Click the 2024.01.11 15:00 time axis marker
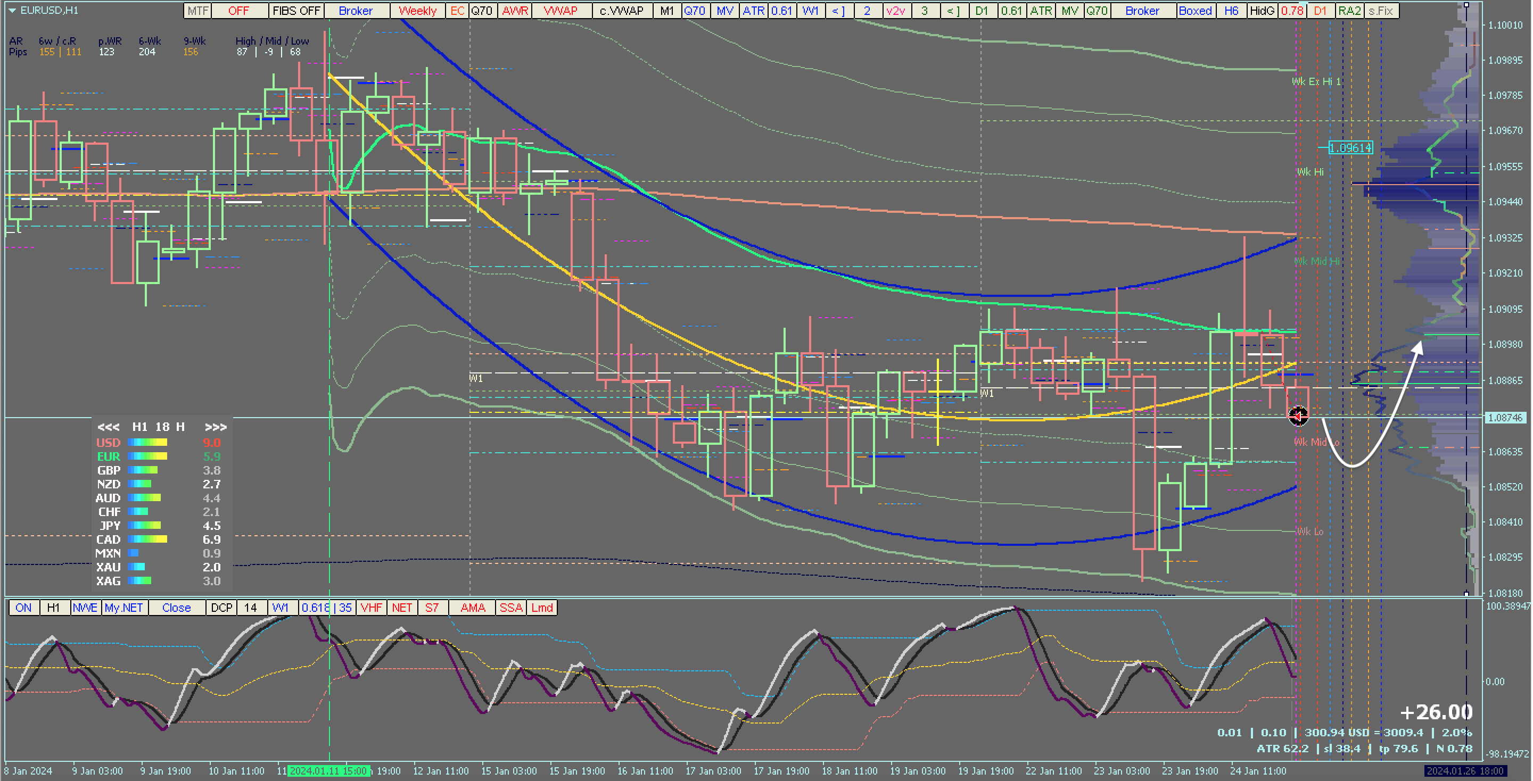 (x=328, y=771)
